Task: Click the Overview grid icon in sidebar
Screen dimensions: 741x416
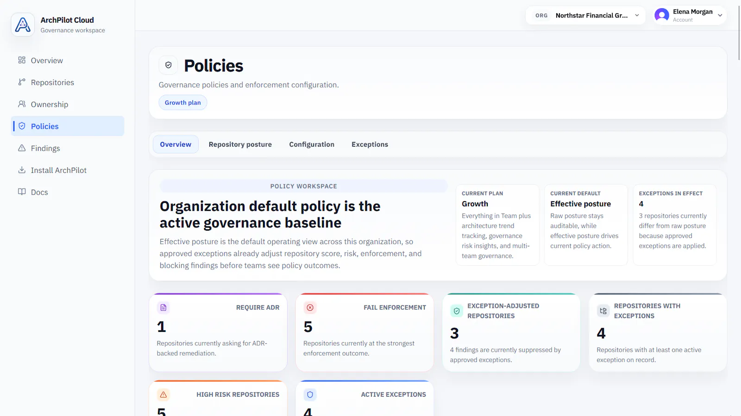Action: 22,60
